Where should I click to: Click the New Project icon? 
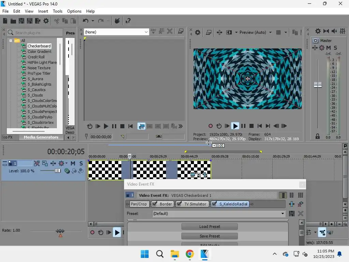(5, 21)
